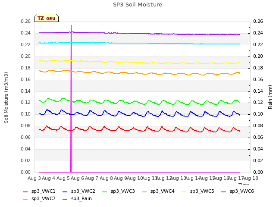
Task: Click the Aug 18 x-axis tick label
Action: coord(250,178)
